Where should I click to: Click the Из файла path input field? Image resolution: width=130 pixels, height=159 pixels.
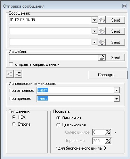54,57
